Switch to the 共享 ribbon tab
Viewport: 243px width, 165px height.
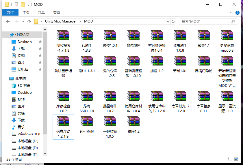coord(41,12)
